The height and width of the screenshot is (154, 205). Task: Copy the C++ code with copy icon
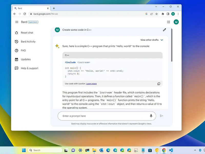[159, 84]
